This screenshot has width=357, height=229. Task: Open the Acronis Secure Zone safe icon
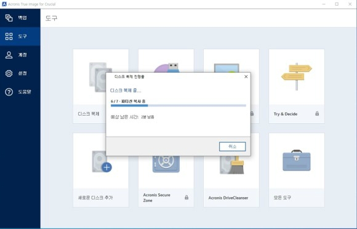[166, 164]
